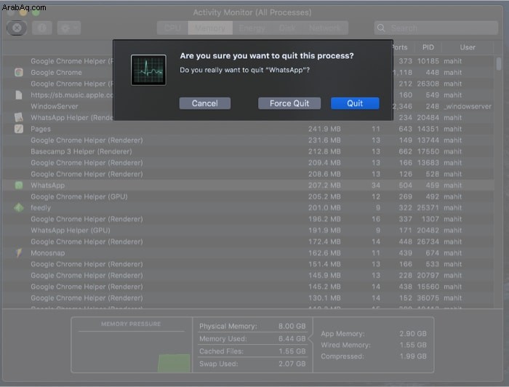Screen dimensions: 509x387
Task: Click the Quit button in dialog
Action: (355, 103)
